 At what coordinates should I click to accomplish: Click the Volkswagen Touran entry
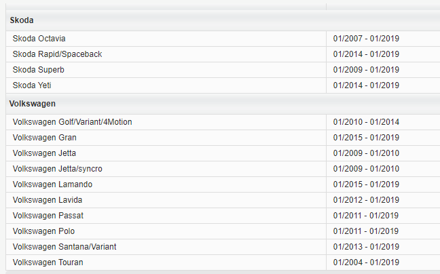tap(223, 262)
